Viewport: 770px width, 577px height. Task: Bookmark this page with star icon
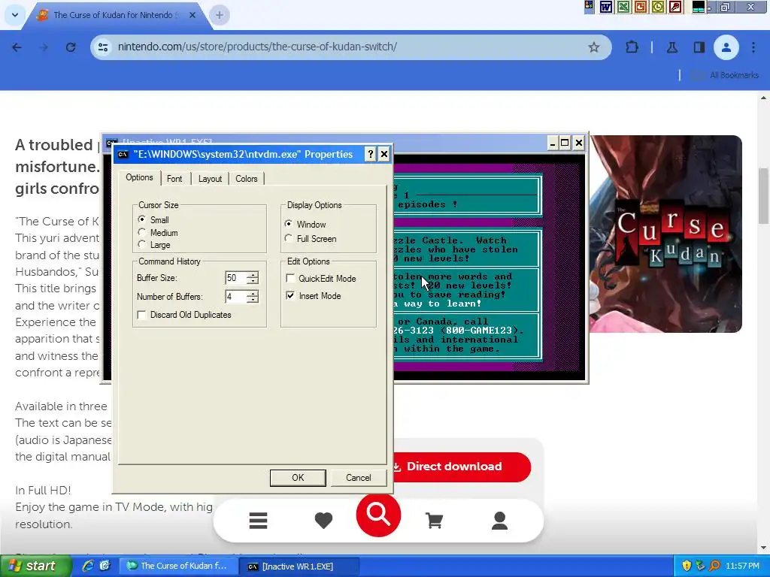pos(594,47)
